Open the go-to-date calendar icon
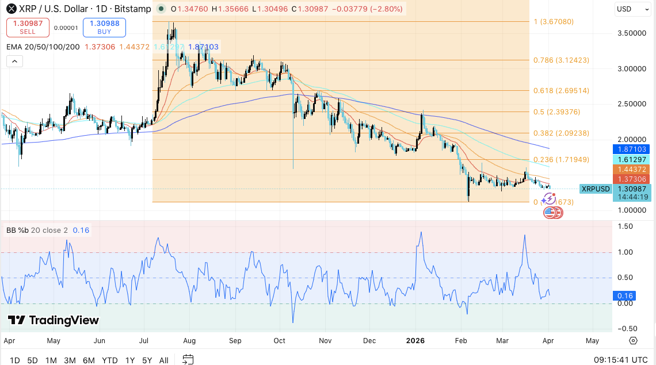656x365 pixels. coord(187,359)
